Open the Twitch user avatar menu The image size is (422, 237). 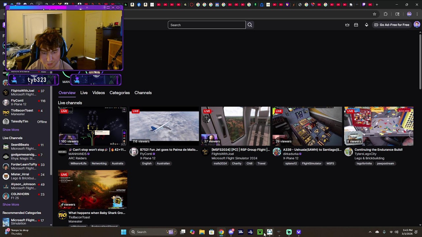click(417, 25)
